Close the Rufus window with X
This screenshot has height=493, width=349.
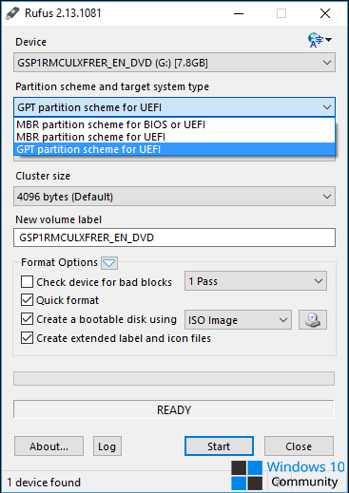(325, 13)
